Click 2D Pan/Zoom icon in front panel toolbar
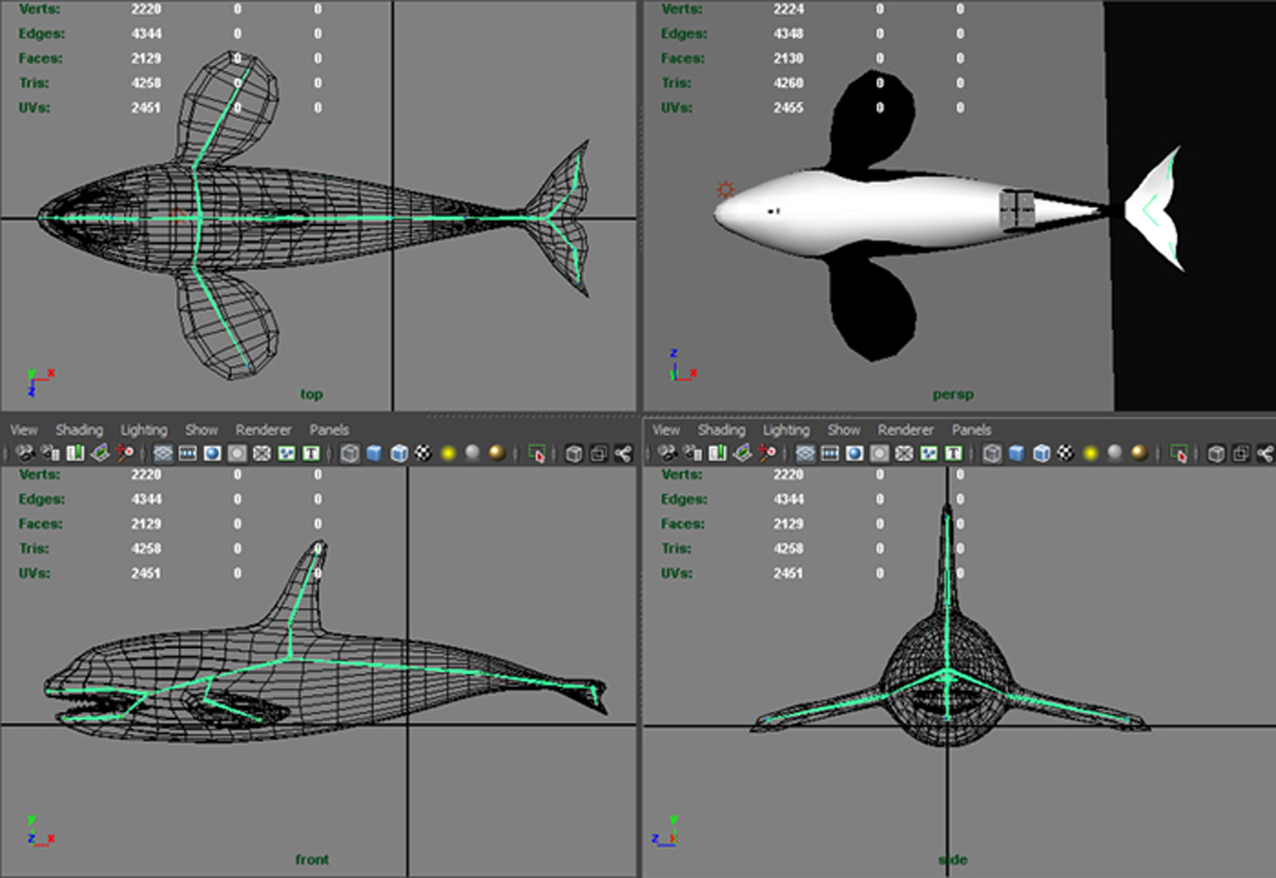This screenshot has width=1276, height=878. point(125,454)
